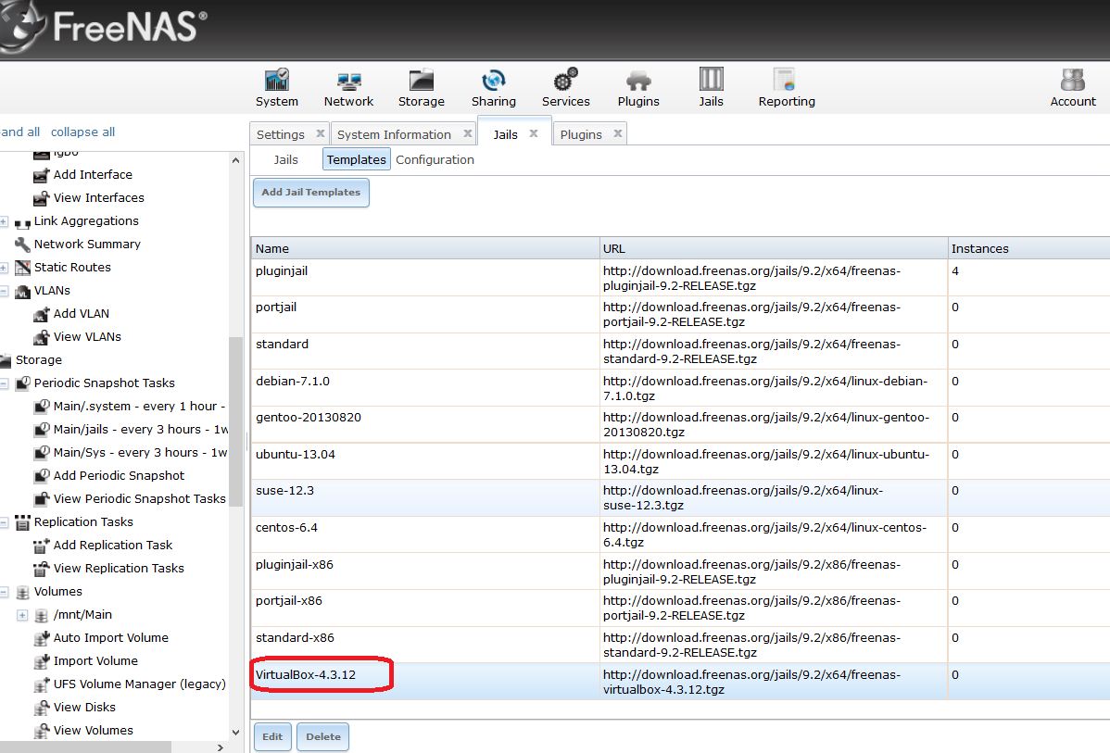Screen dimensions: 1110x753
Task: Click the Network Summary wrench icon
Action: pyautogui.click(x=22, y=245)
